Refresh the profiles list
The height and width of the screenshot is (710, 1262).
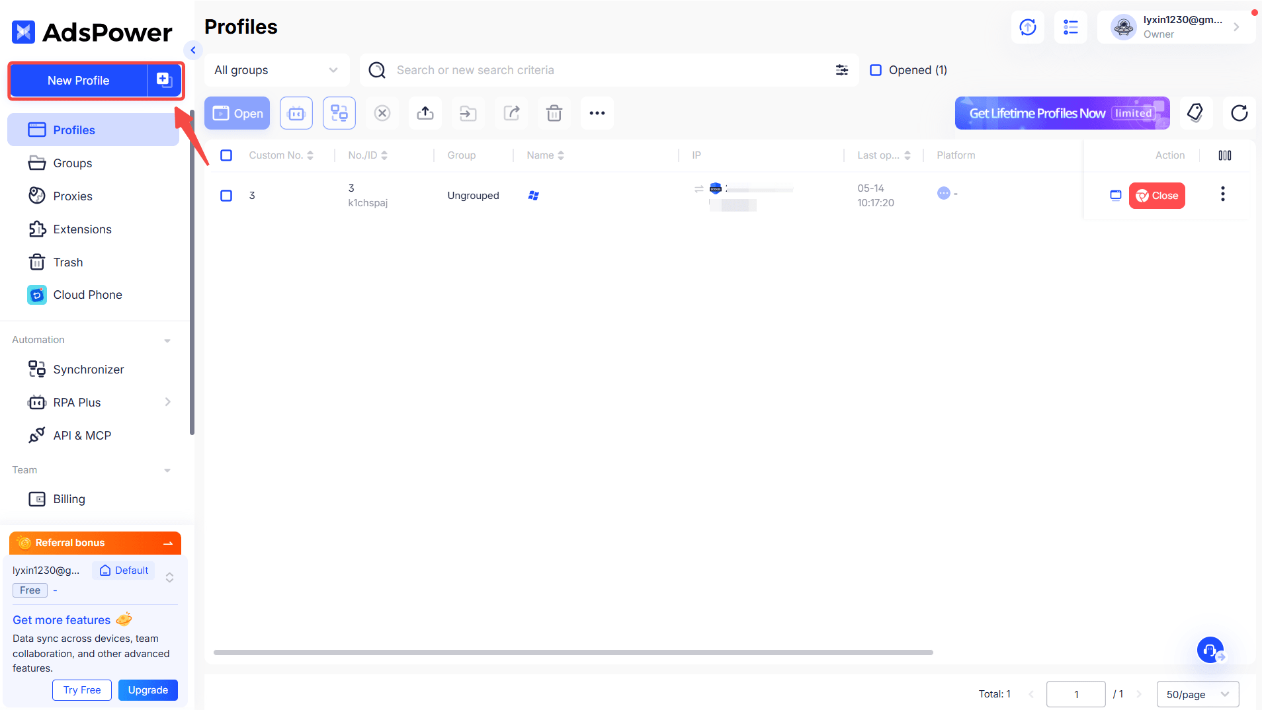pos(1240,114)
